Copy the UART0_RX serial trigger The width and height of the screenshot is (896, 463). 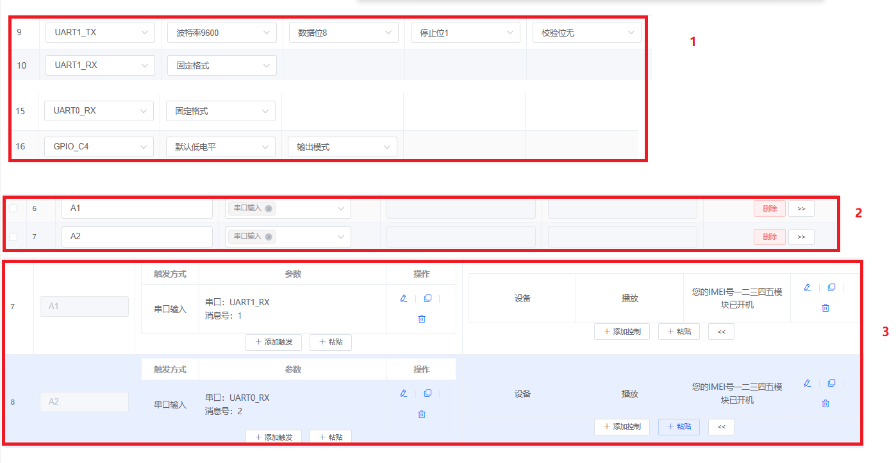(428, 393)
